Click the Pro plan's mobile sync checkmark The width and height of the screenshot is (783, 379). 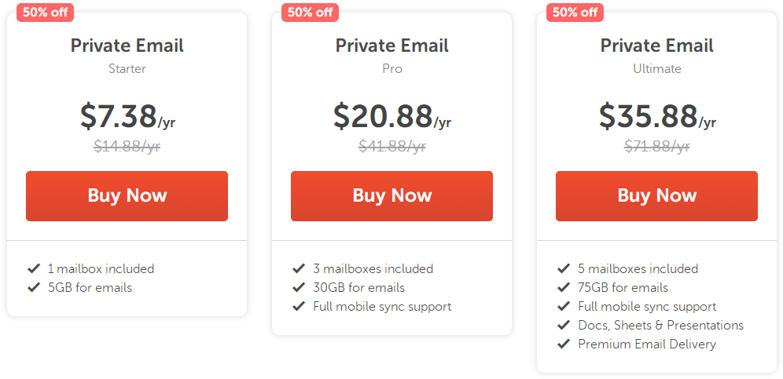pyautogui.click(x=299, y=306)
